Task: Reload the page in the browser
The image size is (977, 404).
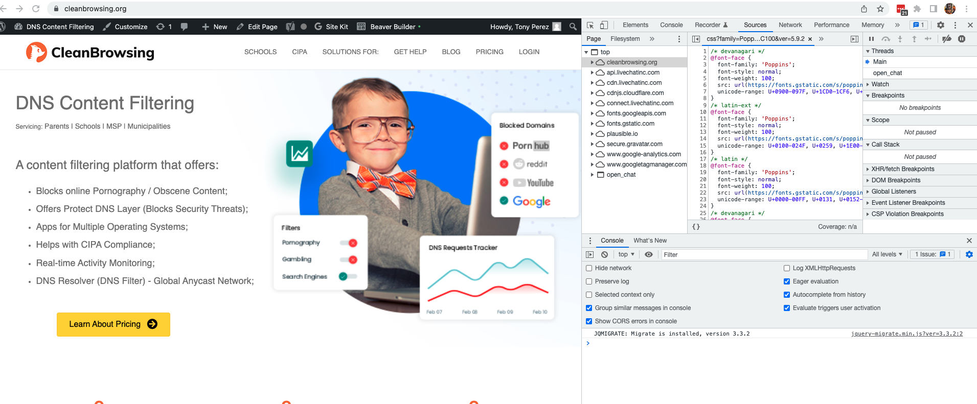Action: 36,9
